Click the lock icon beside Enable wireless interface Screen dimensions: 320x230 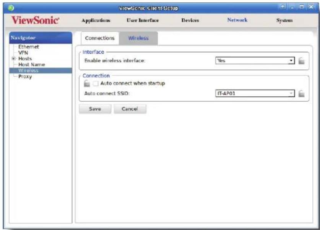[x=301, y=61]
